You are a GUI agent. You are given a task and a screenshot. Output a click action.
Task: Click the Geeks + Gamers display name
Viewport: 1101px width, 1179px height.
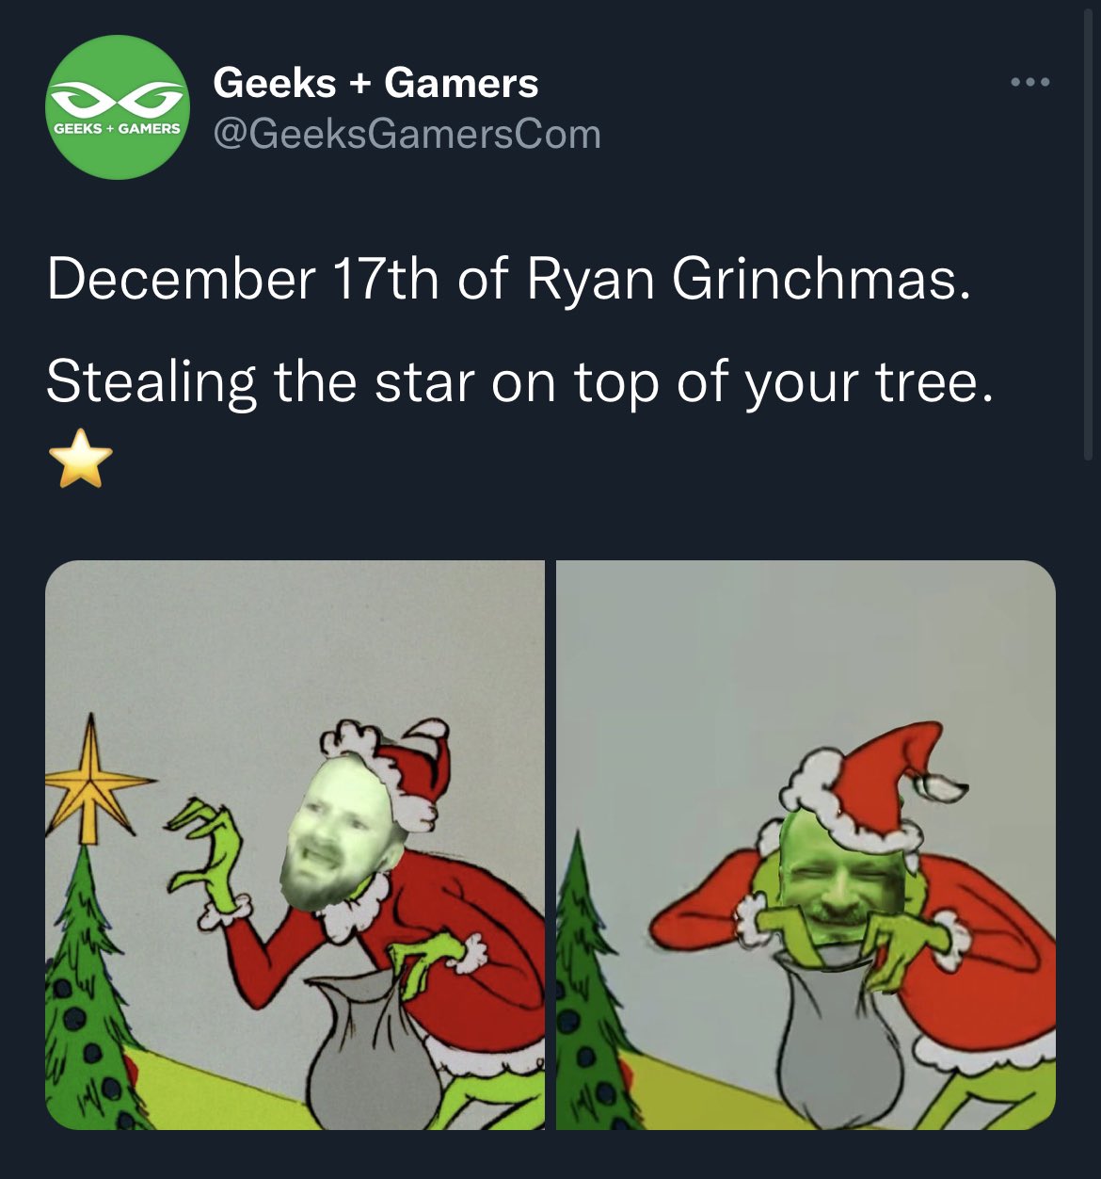coord(375,83)
